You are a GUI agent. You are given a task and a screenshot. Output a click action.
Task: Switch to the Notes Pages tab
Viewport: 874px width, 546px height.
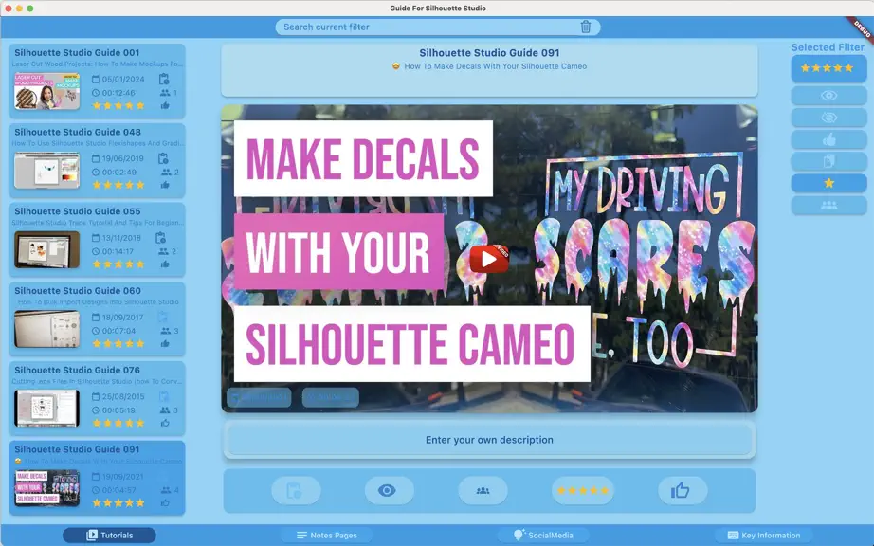327,535
